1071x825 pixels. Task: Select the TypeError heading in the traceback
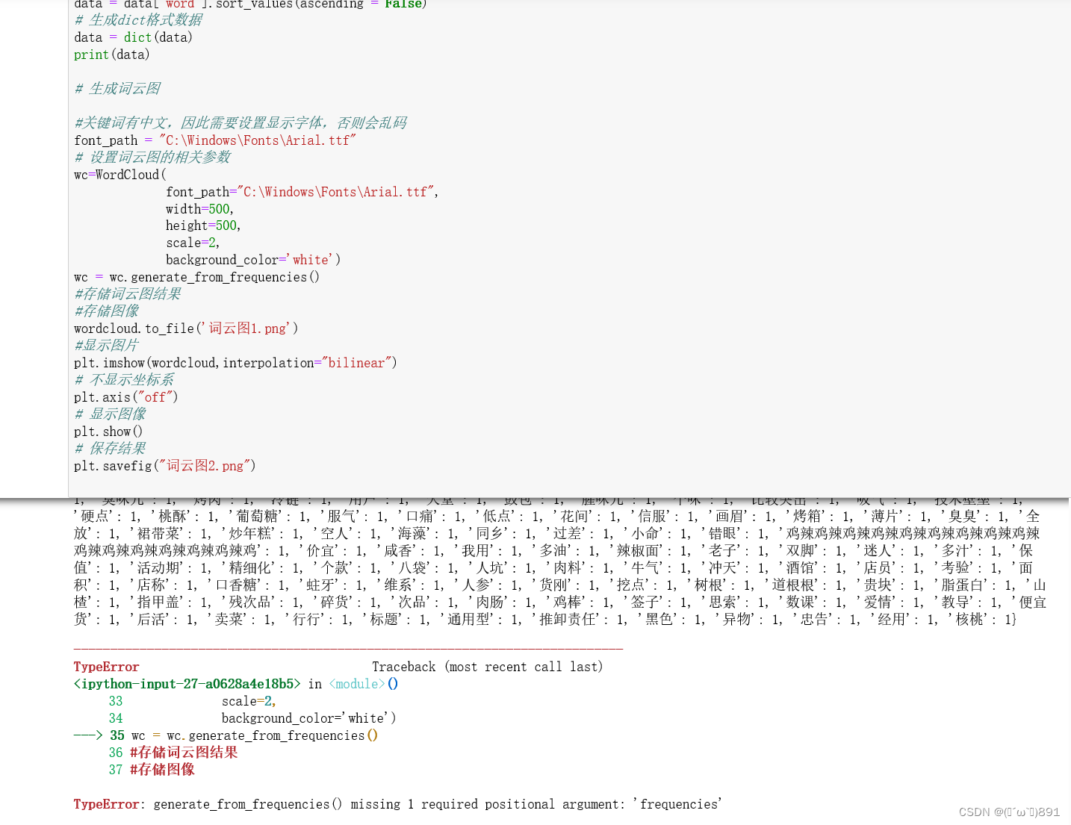point(106,666)
